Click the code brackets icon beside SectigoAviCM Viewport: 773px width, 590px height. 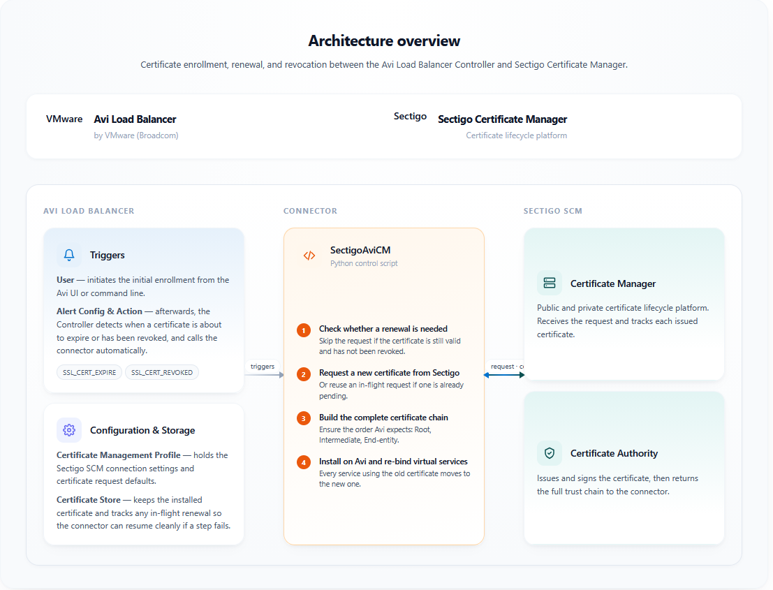click(x=309, y=256)
